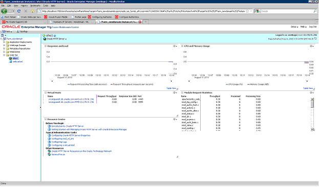
Task: Open Oracle Fusion Middleware bookmark
Action: [56, 17]
